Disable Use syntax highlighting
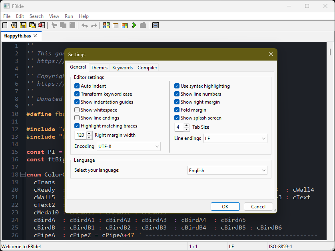Viewport: 335px width, 251px height. [x=177, y=86]
